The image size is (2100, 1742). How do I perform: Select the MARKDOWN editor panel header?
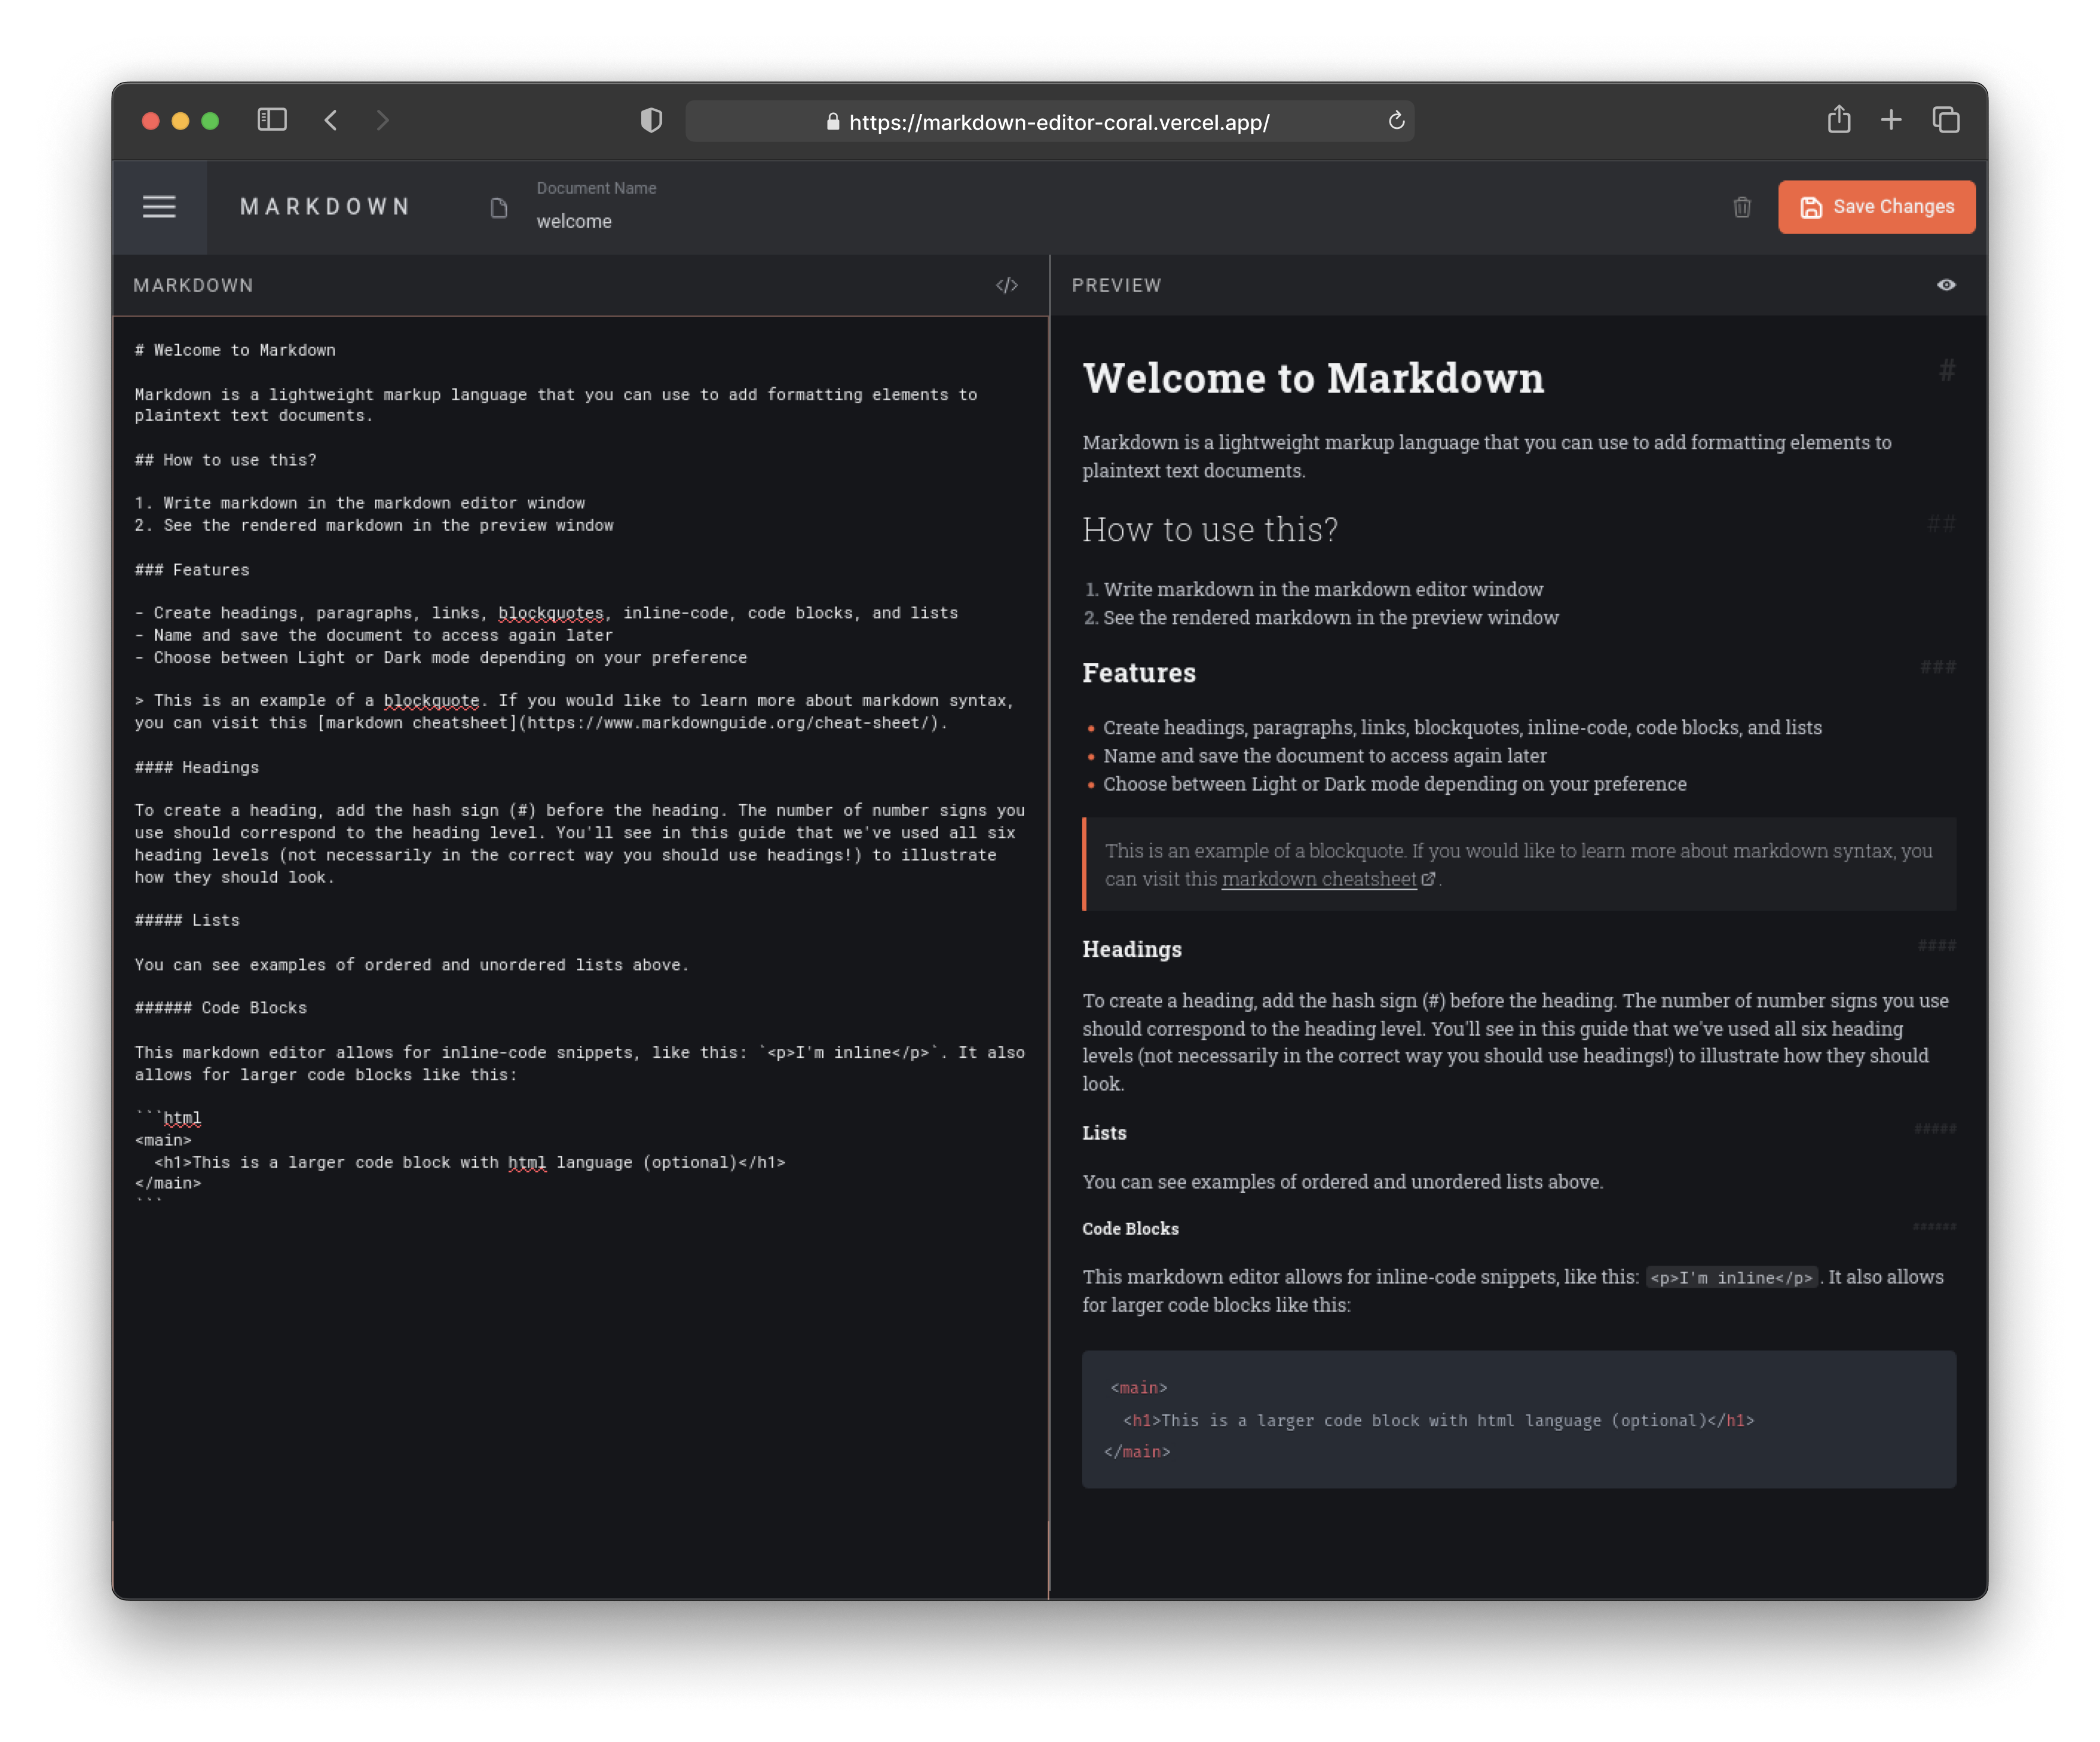tap(193, 285)
